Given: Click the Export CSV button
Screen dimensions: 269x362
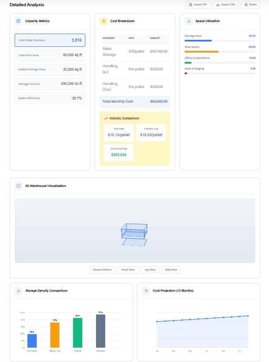Looking at the screenshot, I should click(226, 4).
